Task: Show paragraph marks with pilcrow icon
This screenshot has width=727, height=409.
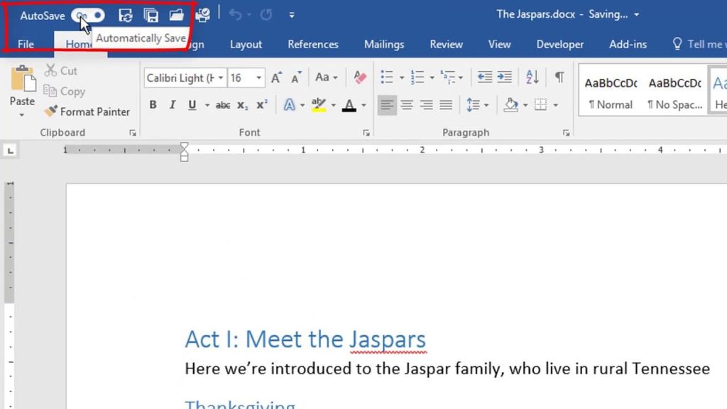Action: [x=559, y=77]
